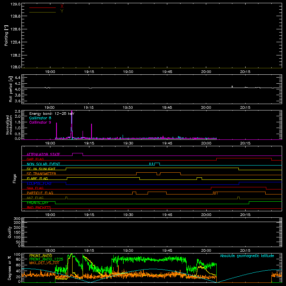Click the Degrees or % axis title
The width and height of the screenshot is (286, 286).
tap(10, 268)
